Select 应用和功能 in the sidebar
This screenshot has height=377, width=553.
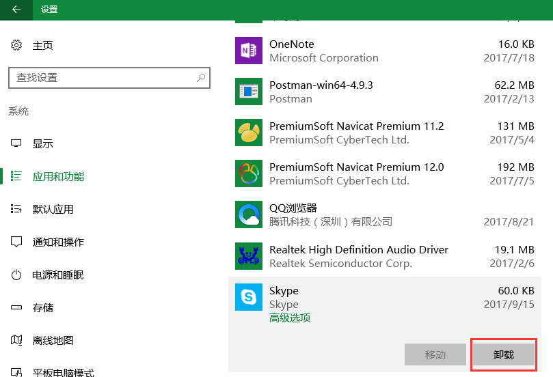pos(58,176)
